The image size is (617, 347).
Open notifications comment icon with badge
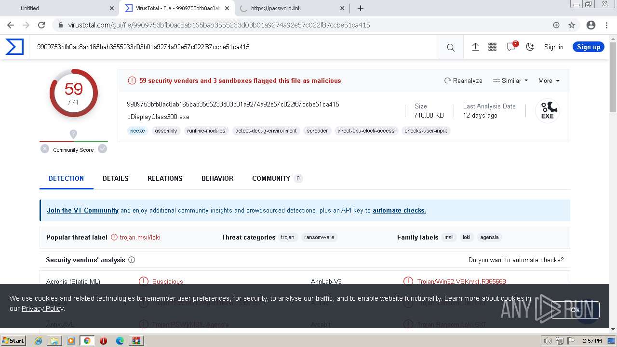(511, 47)
